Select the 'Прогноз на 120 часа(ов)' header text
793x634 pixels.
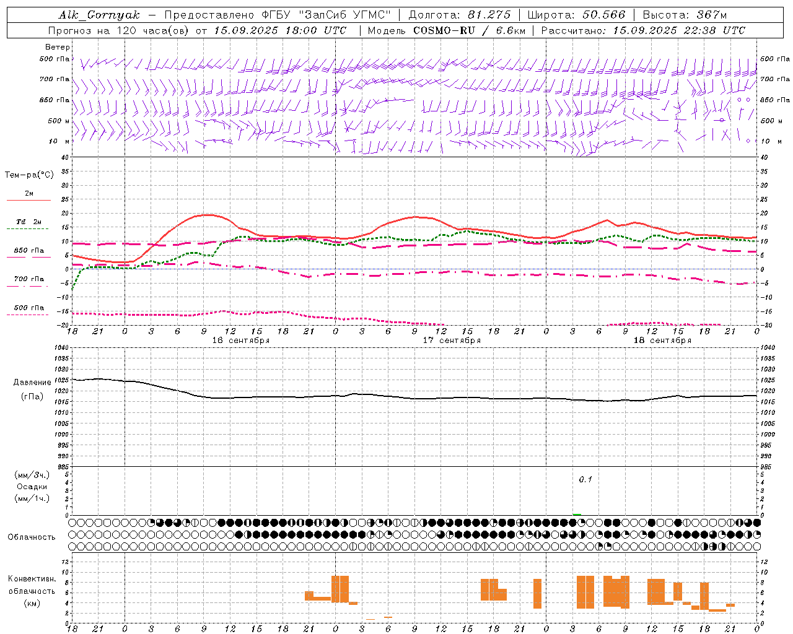point(119,30)
